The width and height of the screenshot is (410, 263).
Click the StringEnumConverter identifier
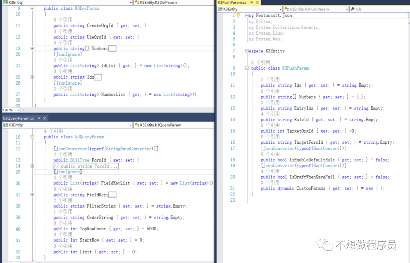pyautogui.click(x=129, y=149)
